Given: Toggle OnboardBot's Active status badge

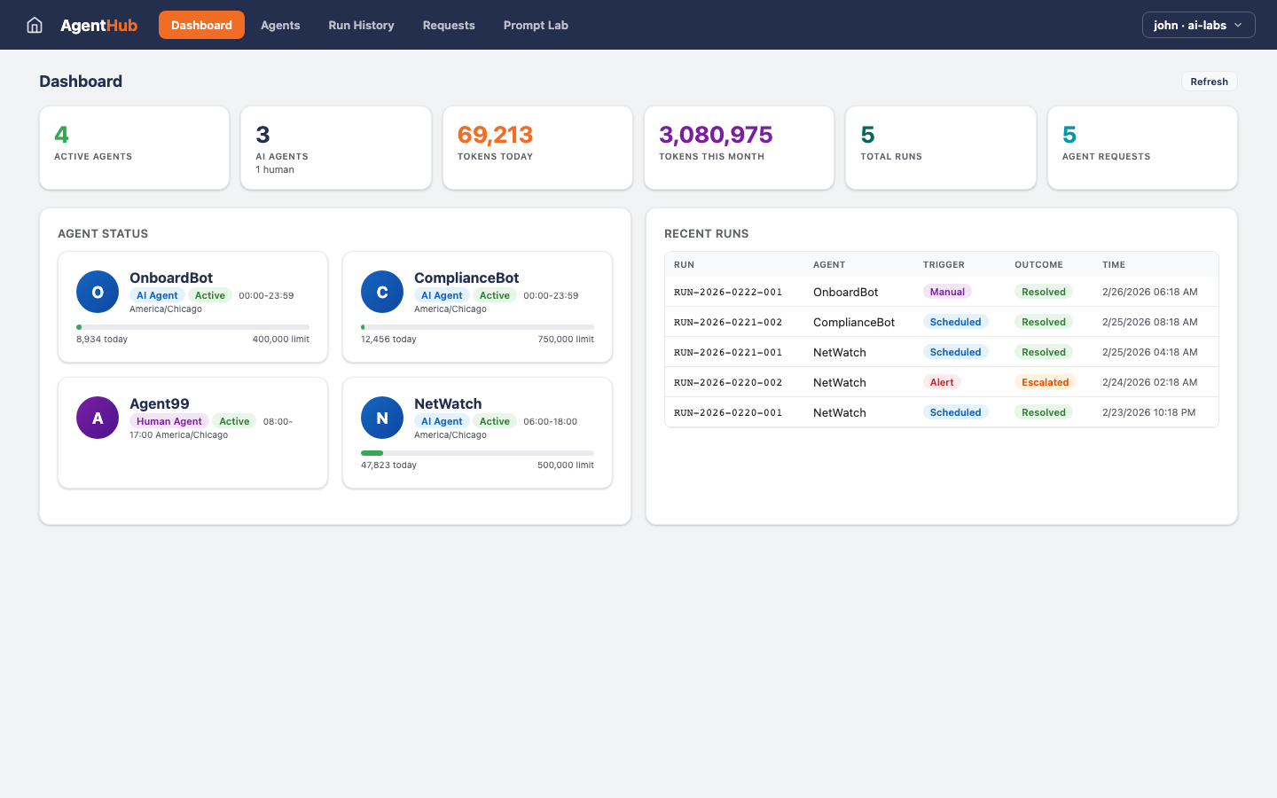Looking at the screenshot, I should click(209, 294).
